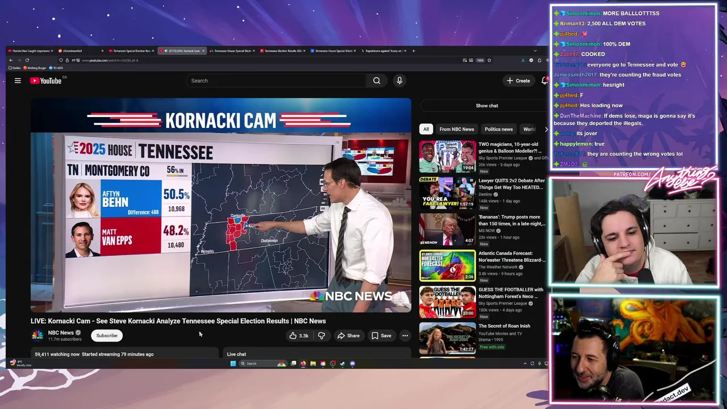The width and height of the screenshot is (727, 409).
Task: Open Guess the Footballer video thumbnail
Action: click(x=448, y=302)
